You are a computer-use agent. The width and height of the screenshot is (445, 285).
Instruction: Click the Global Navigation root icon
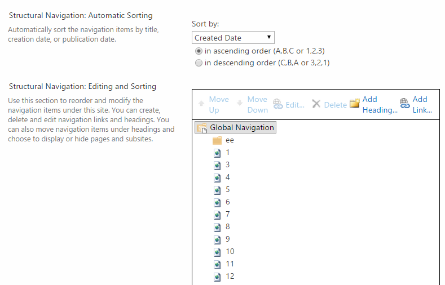(202, 128)
